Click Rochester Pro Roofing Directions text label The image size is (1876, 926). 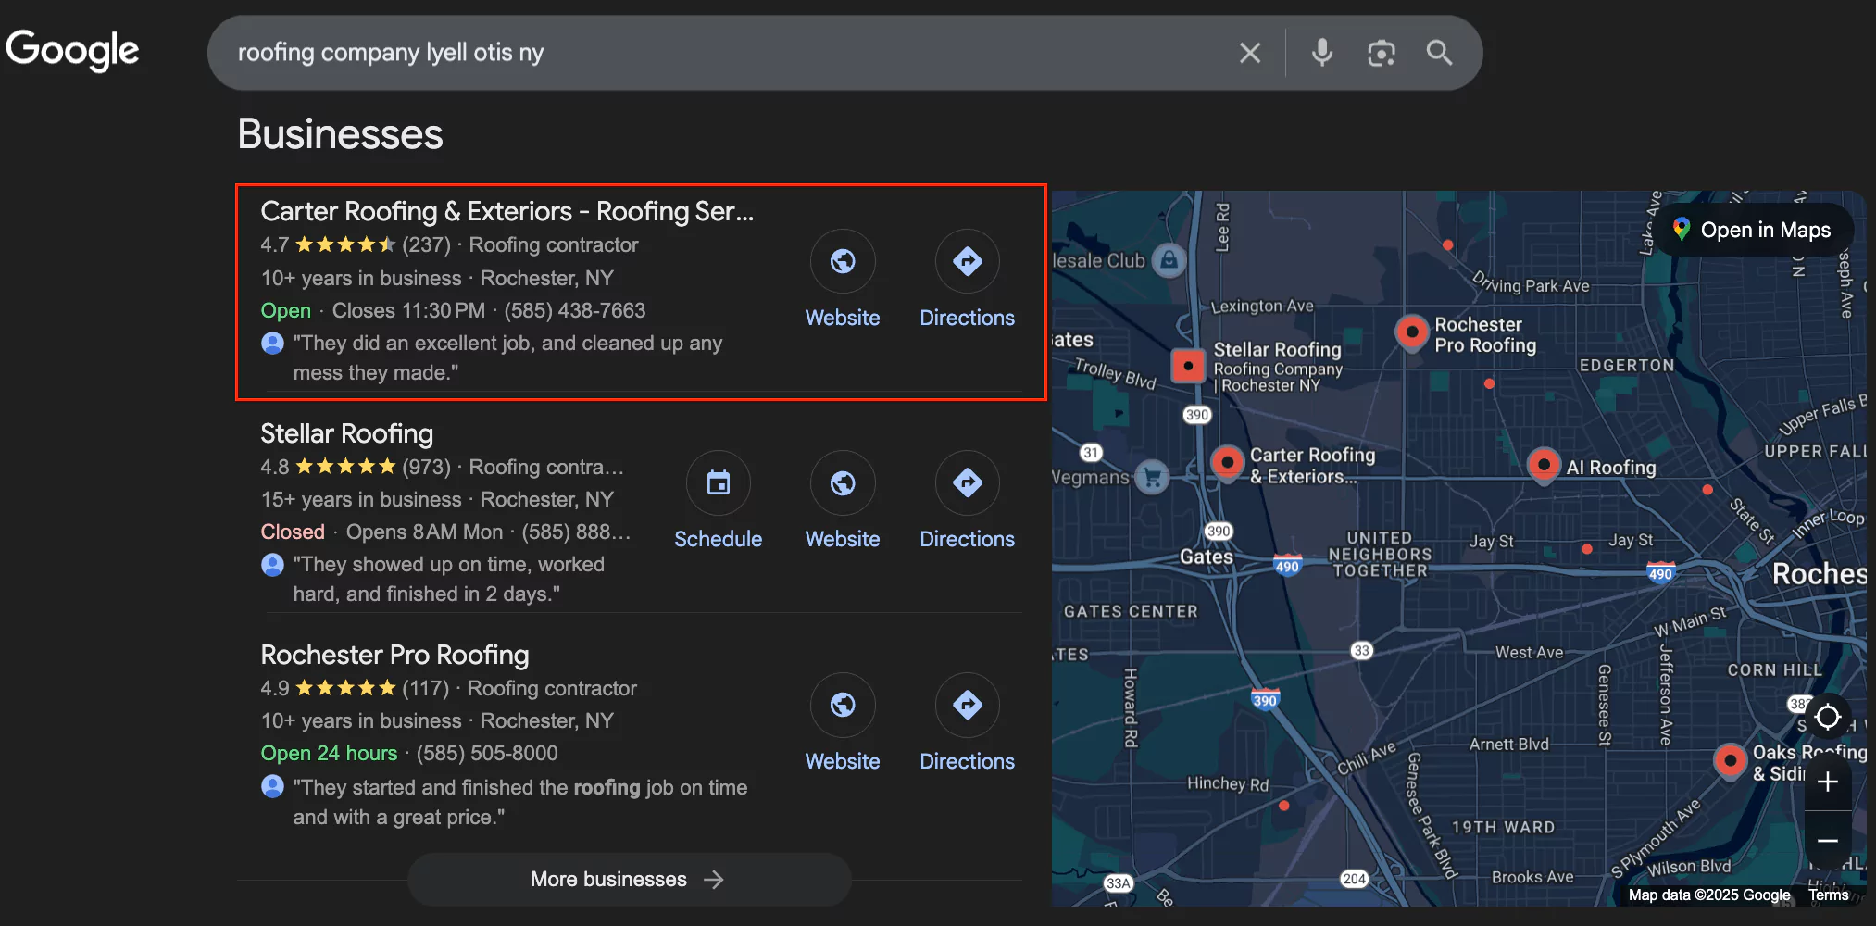click(968, 761)
